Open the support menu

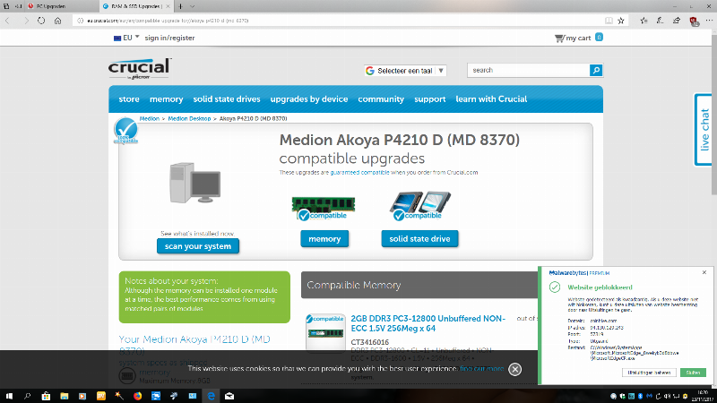pos(430,99)
